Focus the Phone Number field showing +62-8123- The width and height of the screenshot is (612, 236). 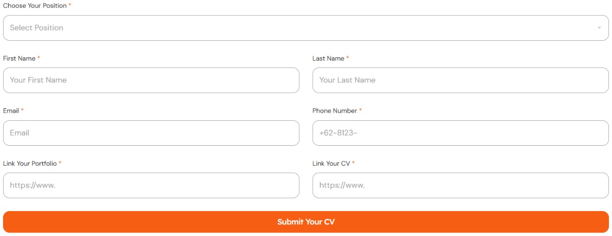pyautogui.click(x=460, y=133)
